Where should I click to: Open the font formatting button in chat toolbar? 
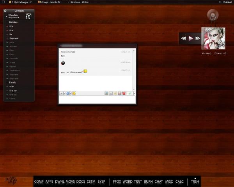coord(61,93)
